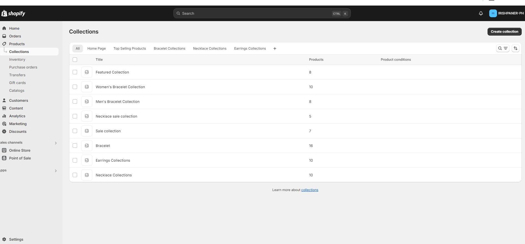This screenshot has height=244, width=525.
Task: Click the Orders icon in sidebar
Action: point(4,36)
